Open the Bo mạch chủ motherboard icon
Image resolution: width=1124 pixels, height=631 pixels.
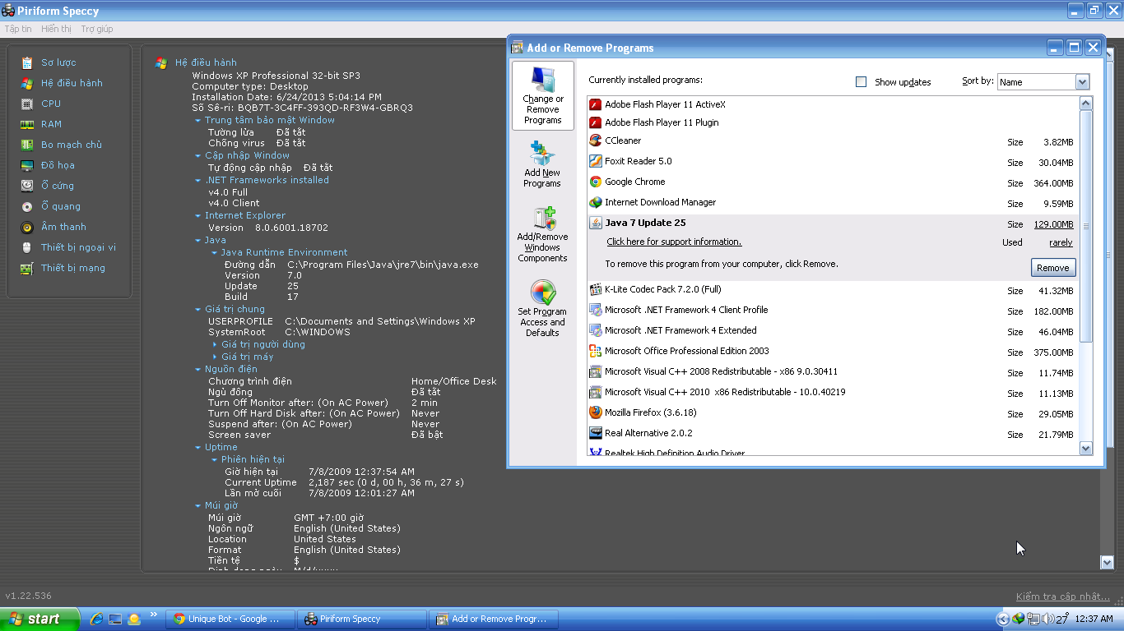27,145
